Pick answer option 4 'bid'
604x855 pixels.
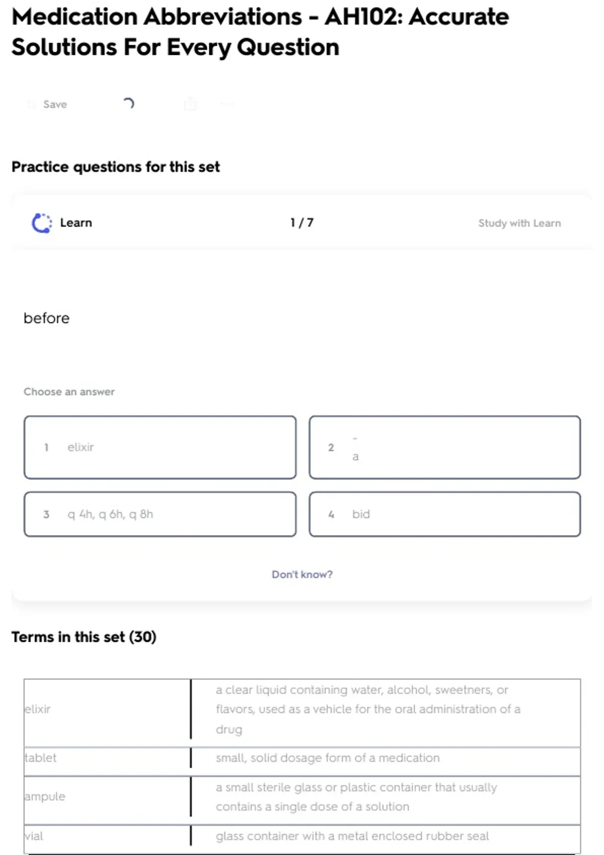pos(444,514)
